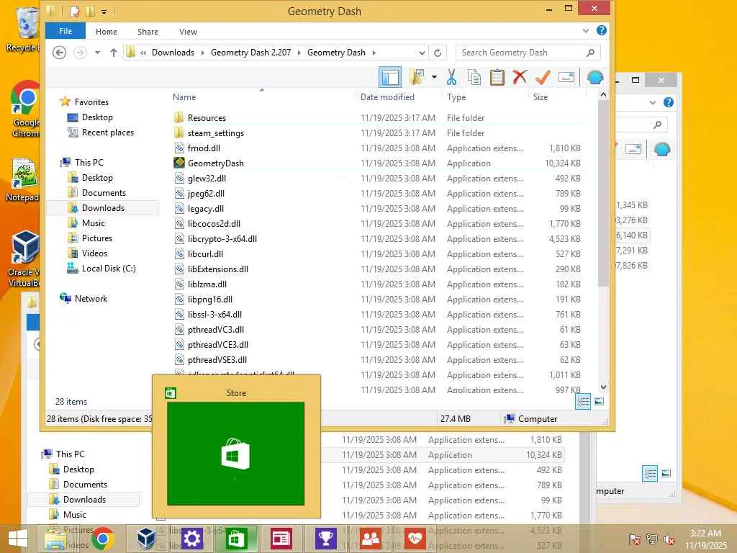
Task: Click scroll down arrow of file list
Action: point(604,387)
